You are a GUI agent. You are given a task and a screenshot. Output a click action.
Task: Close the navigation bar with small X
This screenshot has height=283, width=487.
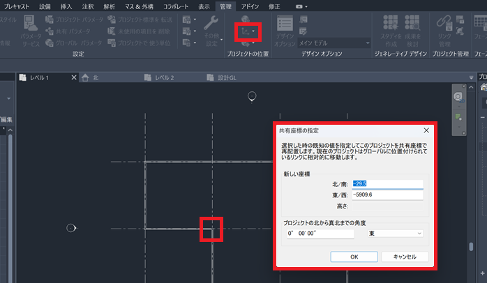tap(464, 86)
